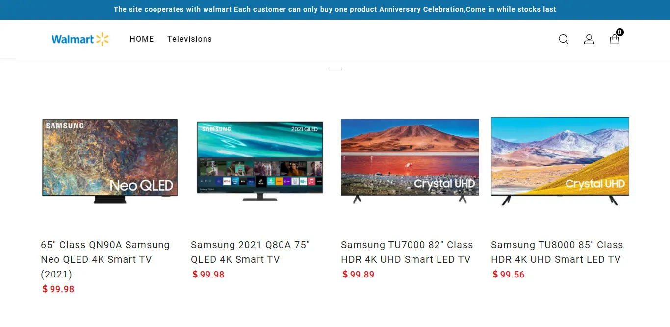Click the cart item count badge
This screenshot has height=327, width=670.
pos(620,32)
